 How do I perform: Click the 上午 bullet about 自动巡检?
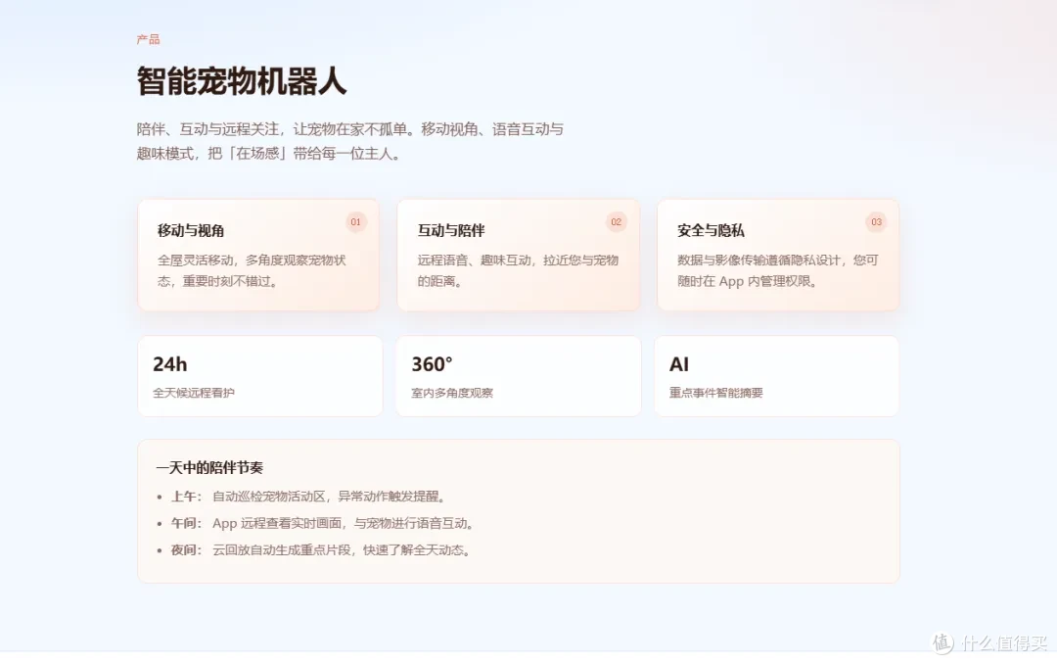click(x=308, y=497)
